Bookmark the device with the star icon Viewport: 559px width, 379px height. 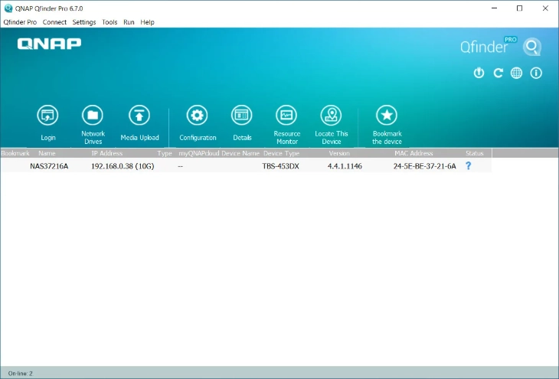387,125
